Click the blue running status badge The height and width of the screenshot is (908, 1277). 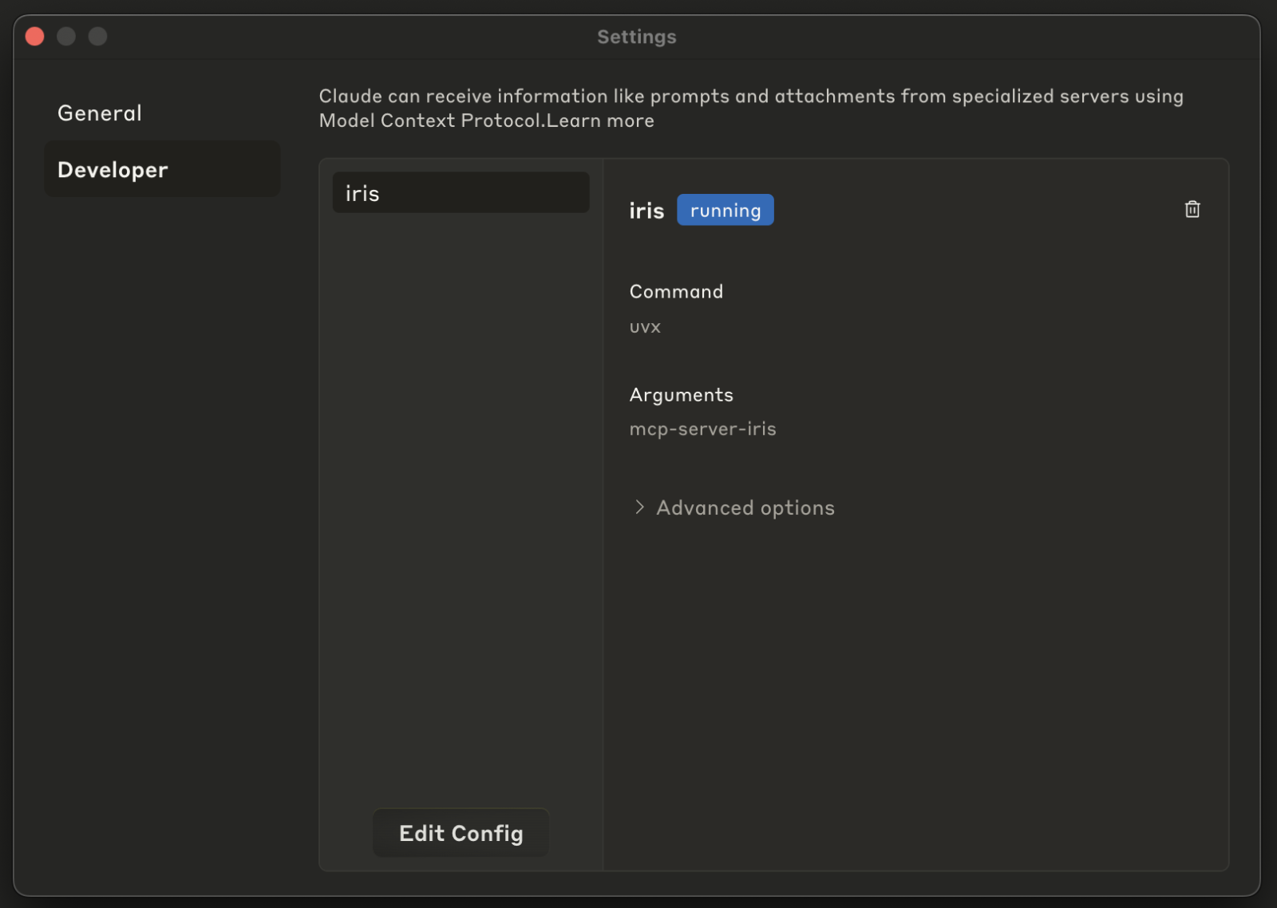click(725, 211)
